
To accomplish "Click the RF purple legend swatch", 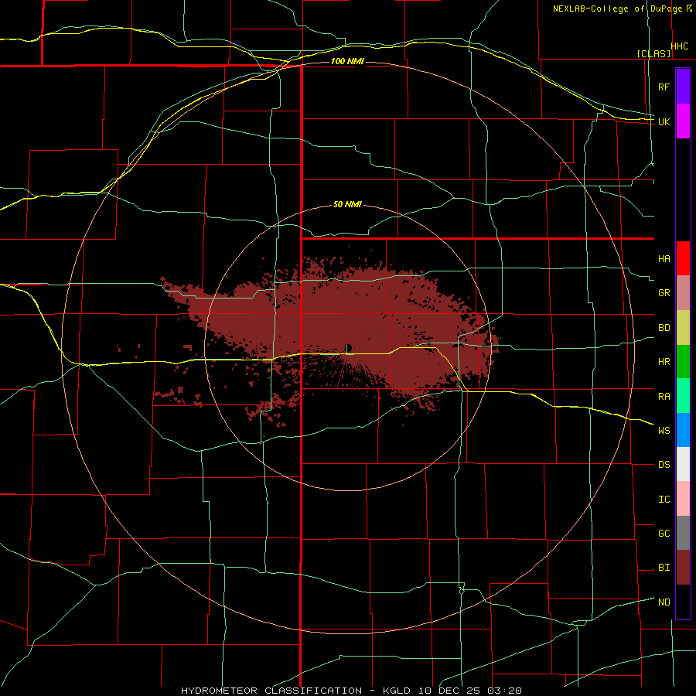I will [683, 86].
